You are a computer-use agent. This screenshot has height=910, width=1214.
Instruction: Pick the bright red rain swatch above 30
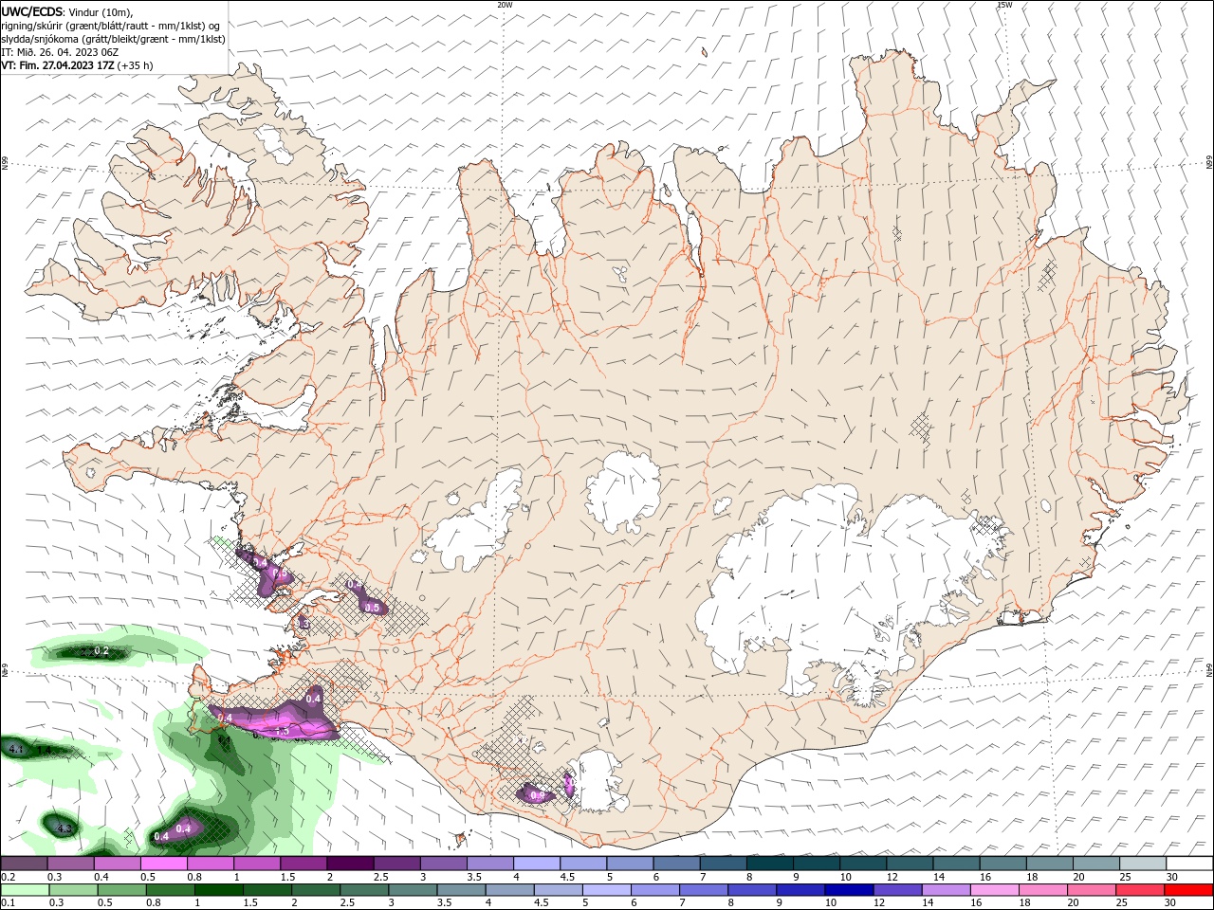[x=1188, y=890]
